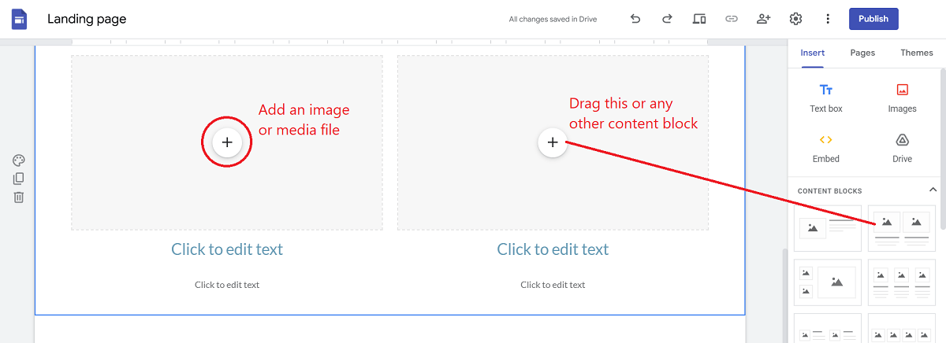Edit the right column heading text
The image size is (946, 343).
pyautogui.click(x=553, y=249)
